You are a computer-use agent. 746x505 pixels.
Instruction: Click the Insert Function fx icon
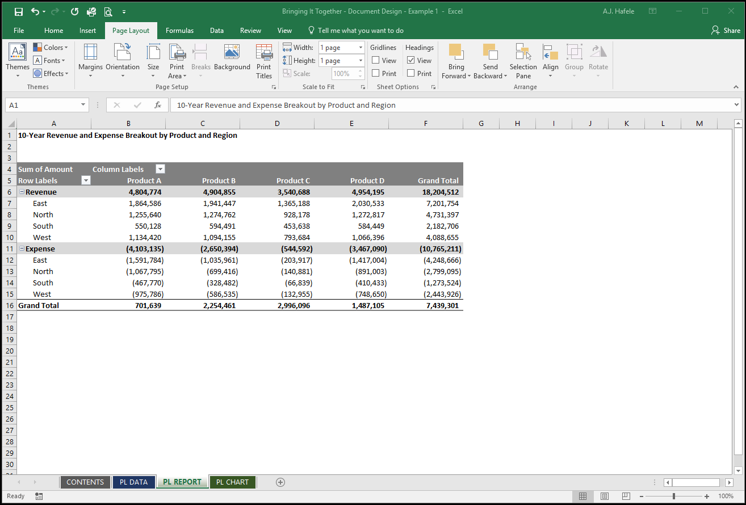click(158, 105)
